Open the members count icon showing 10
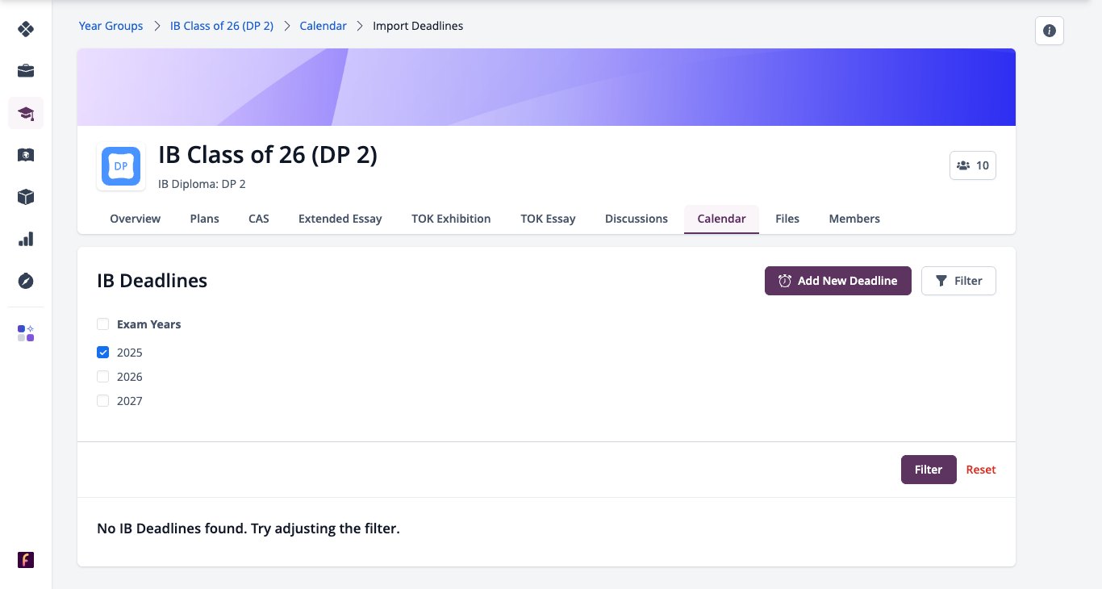Viewport: 1102px width, 589px height. (973, 165)
